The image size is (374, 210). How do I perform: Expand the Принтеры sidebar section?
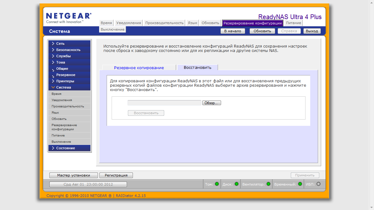69,81
